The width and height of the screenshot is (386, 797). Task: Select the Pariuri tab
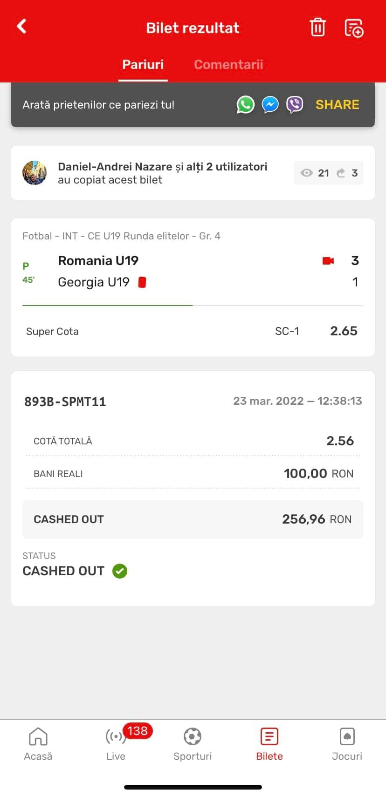[143, 64]
